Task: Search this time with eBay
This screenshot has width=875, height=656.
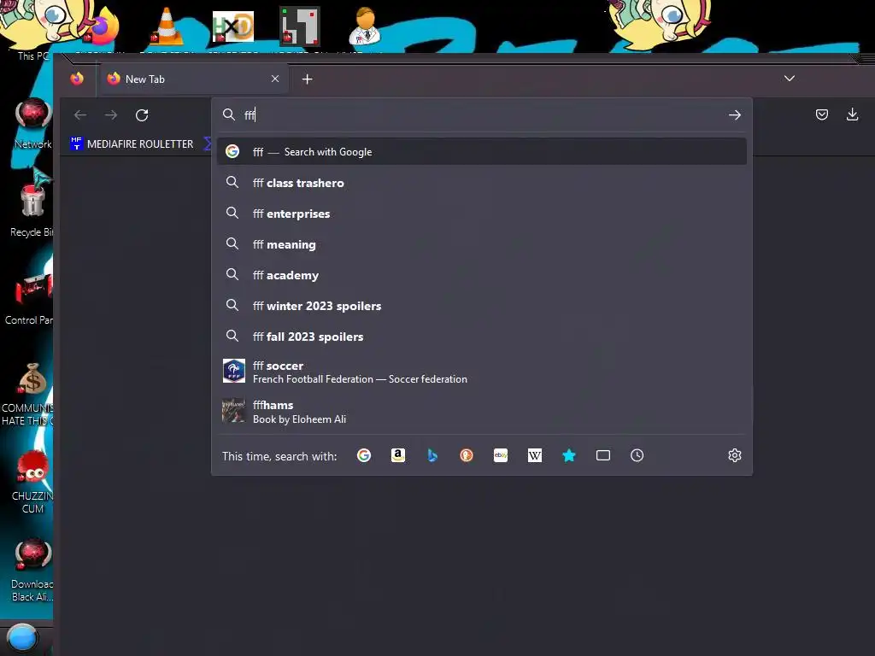Action: [501, 455]
